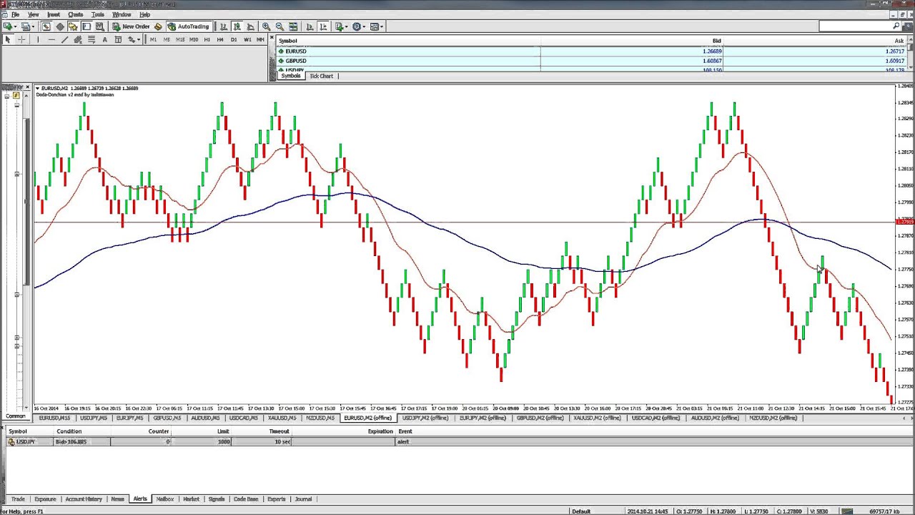Expand the Indicators dropdown arrow
Screen dimensions: 915x515
pyautogui.click(x=347, y=26)
